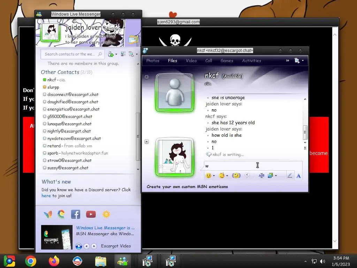Focus the Search contacts field
357x268 pixels.
(x=73, y=54)
